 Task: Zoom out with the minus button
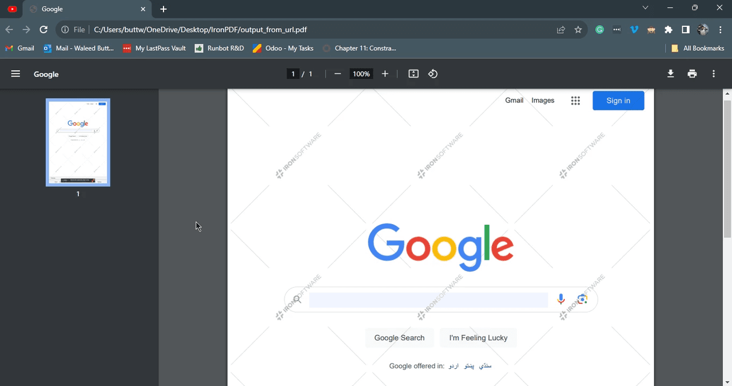click(x=337, y=74)
